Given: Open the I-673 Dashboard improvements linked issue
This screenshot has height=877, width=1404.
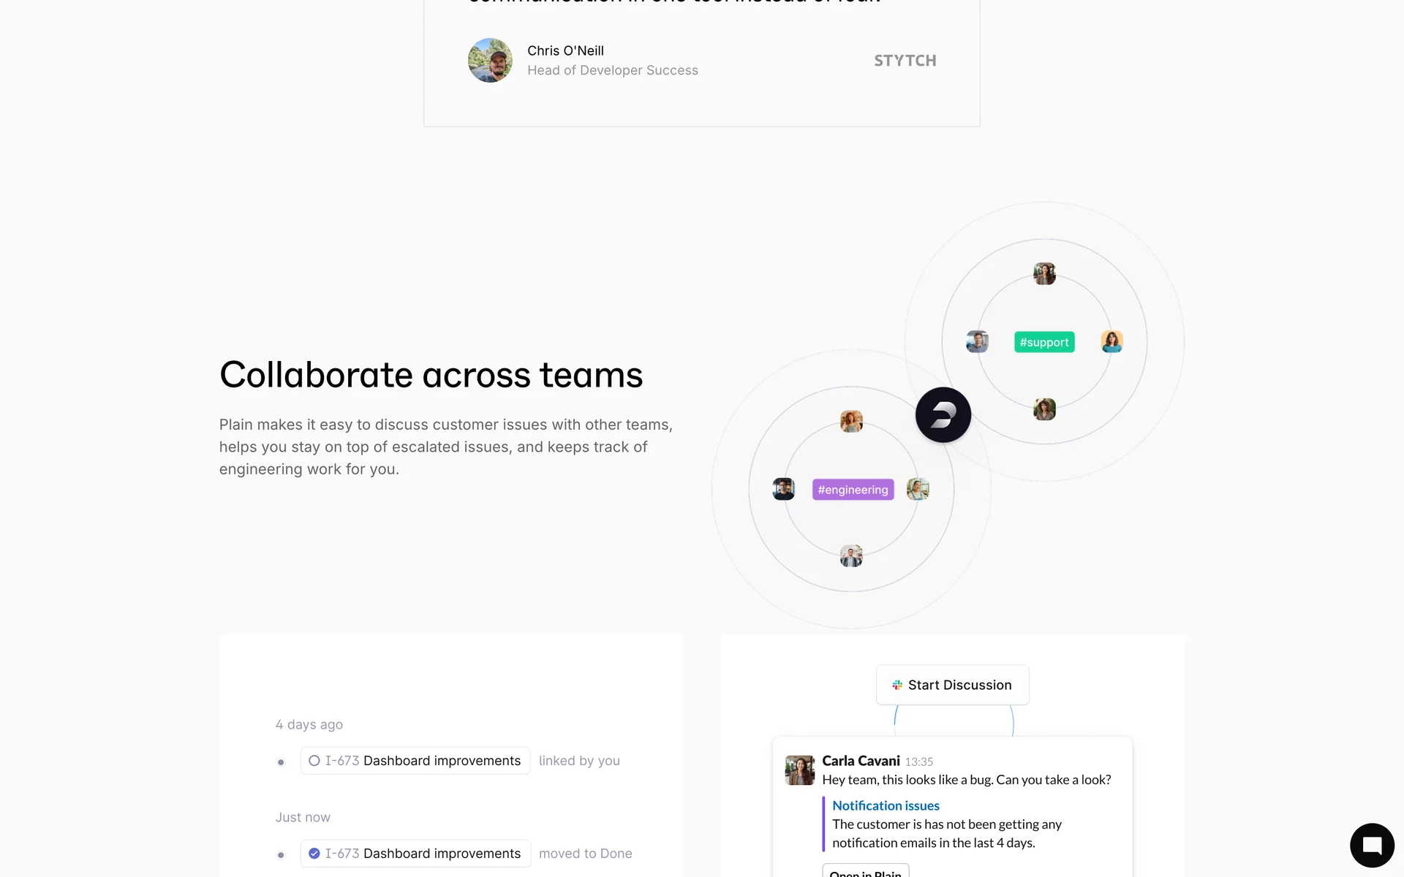Looking at the screenshot, I should pyautogui.click(x=415, y=761).
